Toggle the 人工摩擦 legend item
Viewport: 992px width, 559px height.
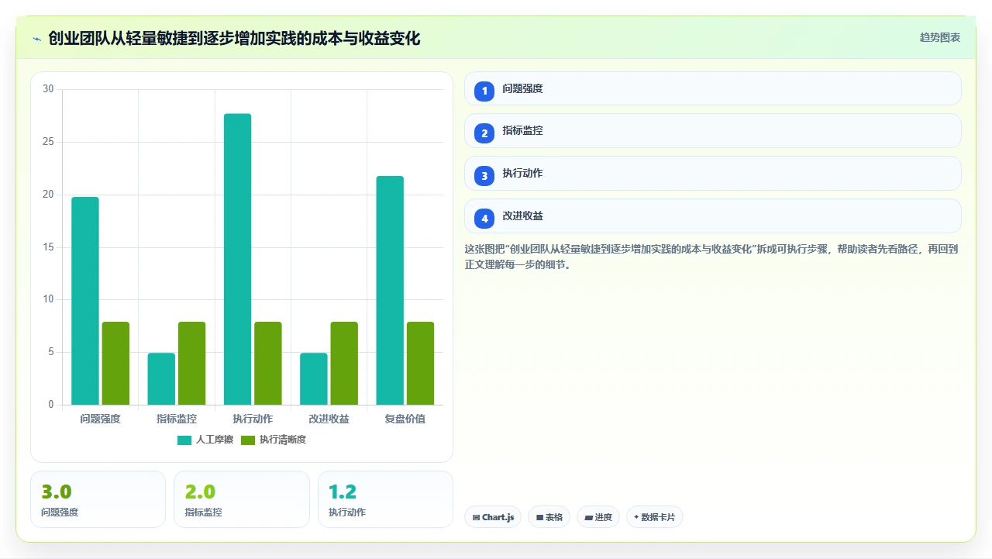(x=205, y=440)
